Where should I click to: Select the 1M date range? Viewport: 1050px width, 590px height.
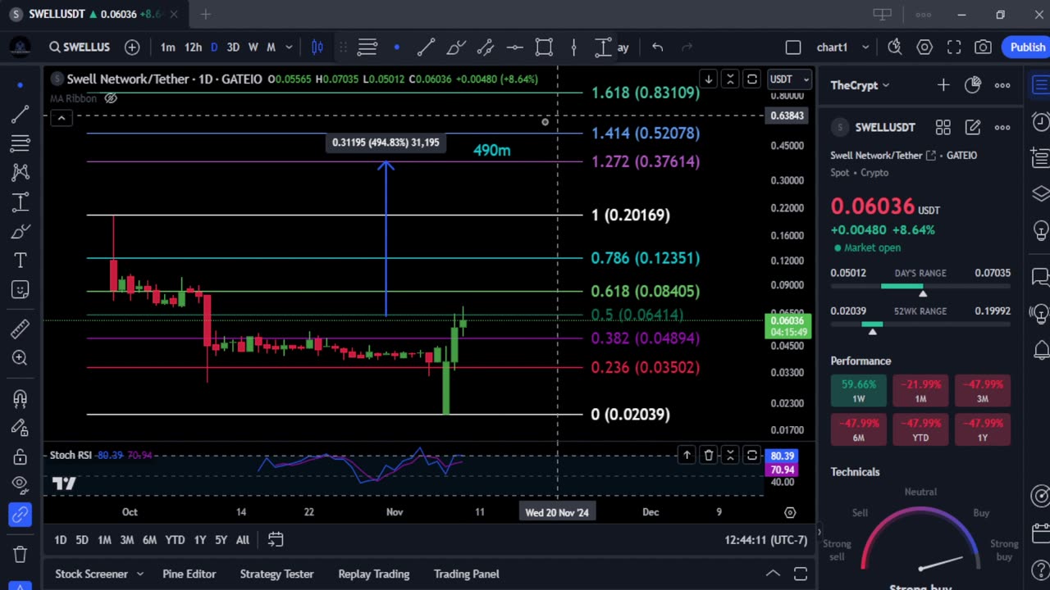tap(104, 540)
